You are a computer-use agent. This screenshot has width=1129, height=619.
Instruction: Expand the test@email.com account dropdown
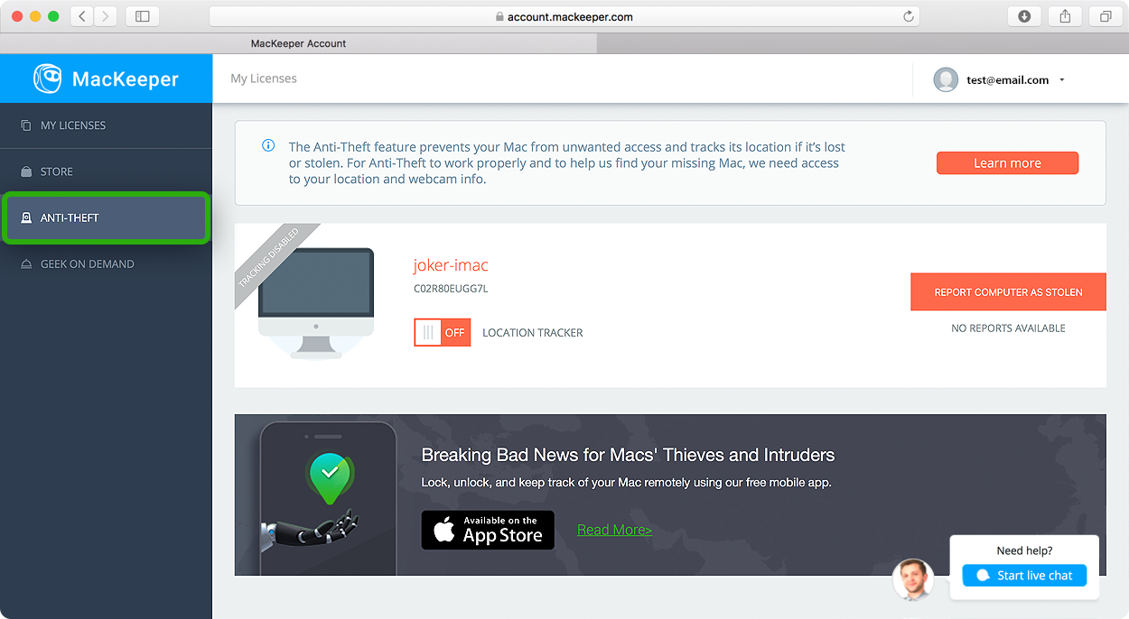(x=1062, y=79)
